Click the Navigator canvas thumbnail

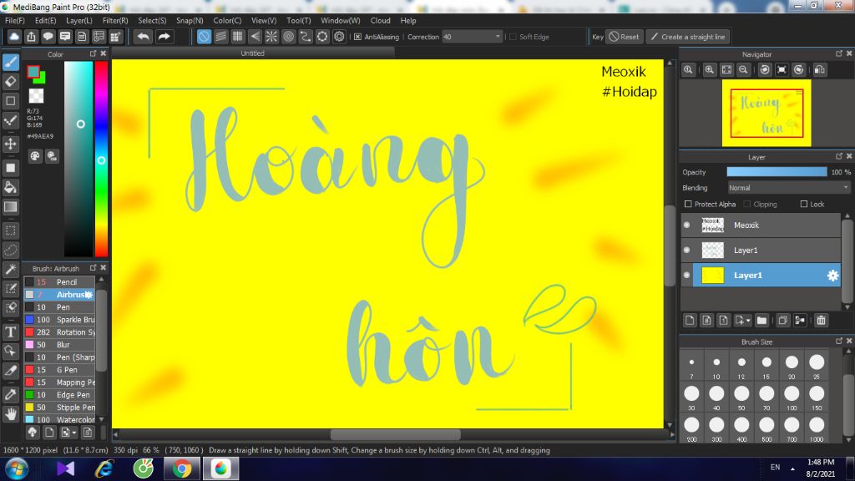[x=766, y=113]
